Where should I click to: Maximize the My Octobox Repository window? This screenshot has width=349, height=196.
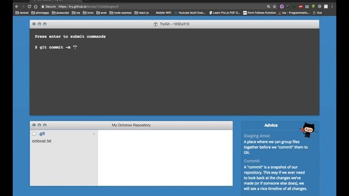pyautogui.click(x=45, y=125)
